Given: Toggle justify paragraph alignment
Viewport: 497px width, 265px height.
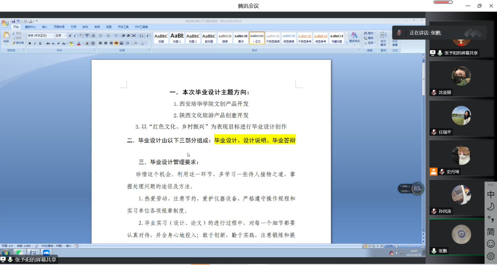Looking at the screenshot, I should [116, 43].
